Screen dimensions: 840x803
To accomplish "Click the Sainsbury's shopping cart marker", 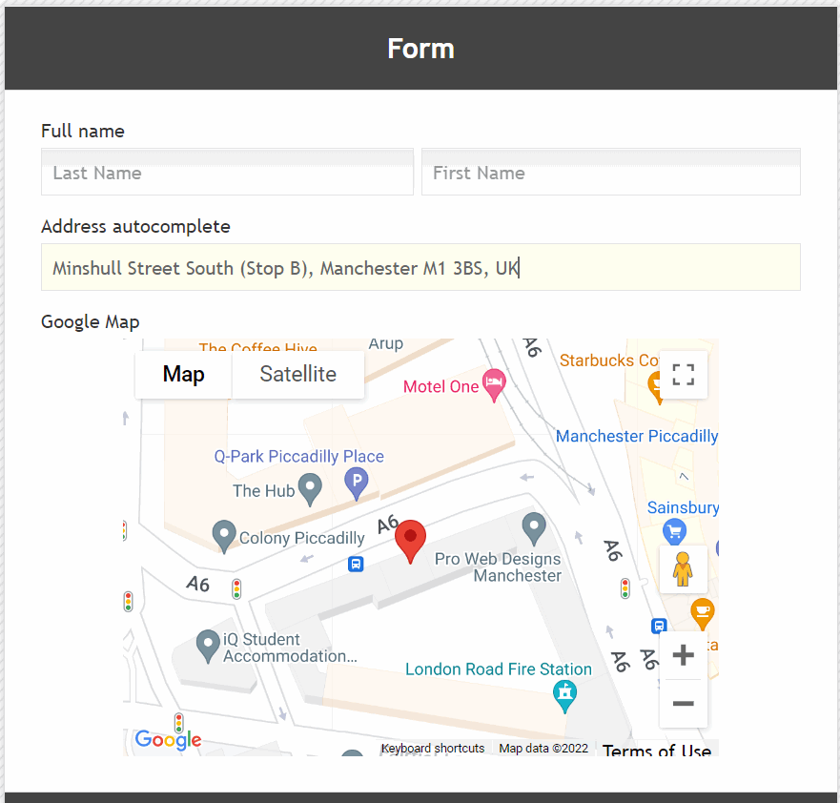I will (x=674, y=530).
